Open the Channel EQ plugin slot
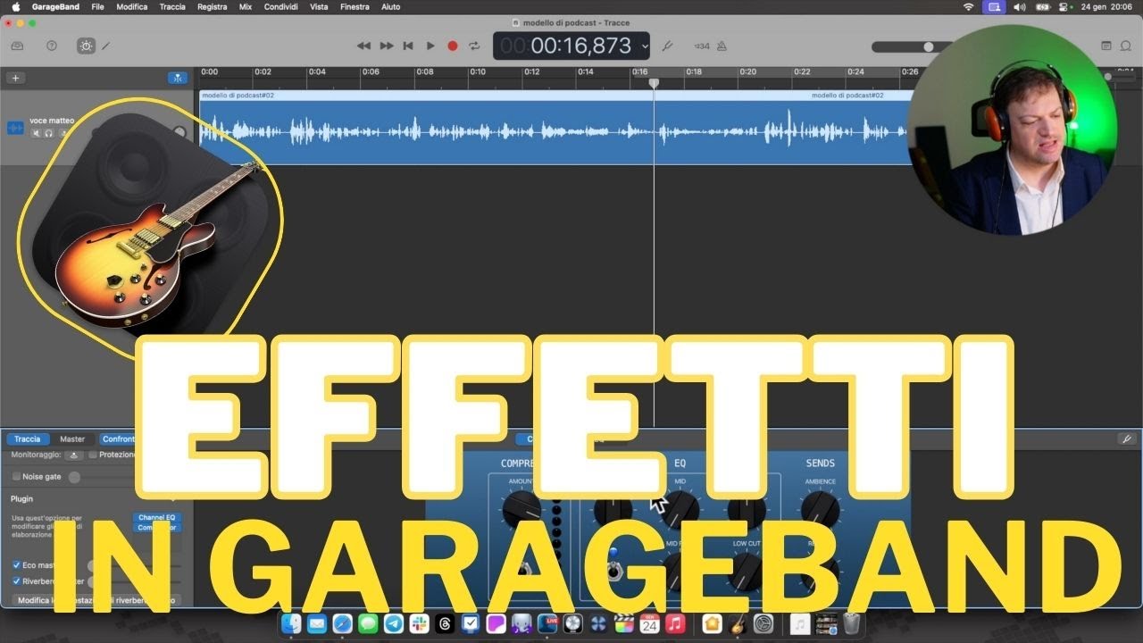 (156, 517)
